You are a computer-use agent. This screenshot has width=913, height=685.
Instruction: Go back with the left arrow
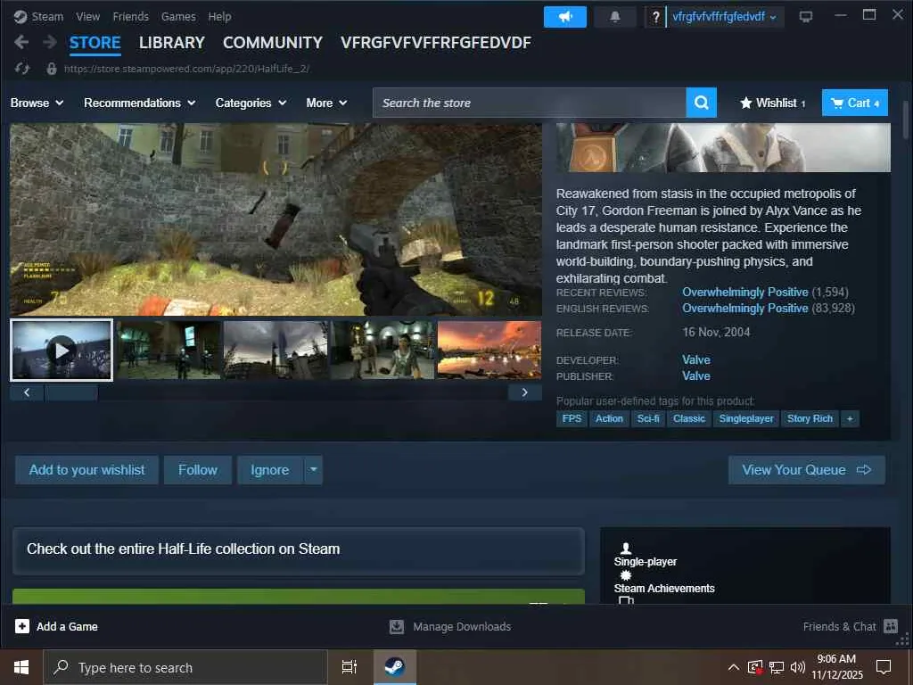[x=21, y=42]
